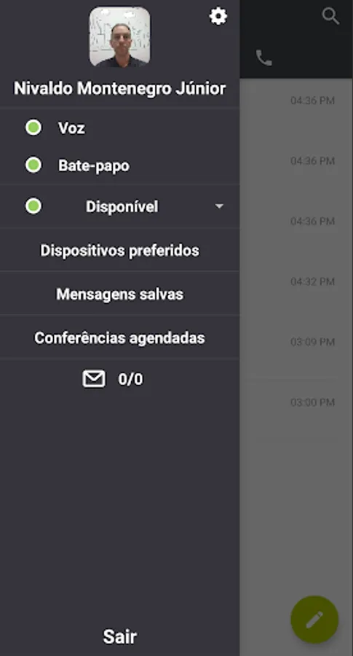This screenshot has width=353, height=656.
Task: Toggle the Voz green status indicator
Action: tap(33, 128)
